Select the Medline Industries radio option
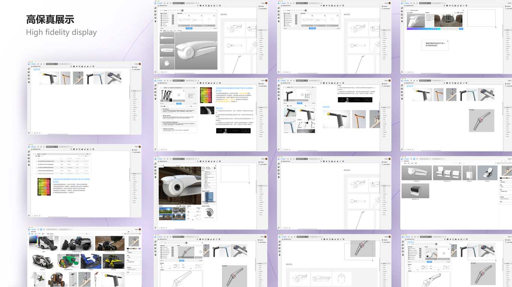 (162, 129)
